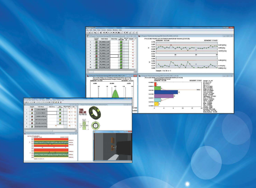Image resolution: width=256 pixels, height=188 pixels.
Task: Click fast-forward double-arrow in large window toolbar
Action: point(114,33)
